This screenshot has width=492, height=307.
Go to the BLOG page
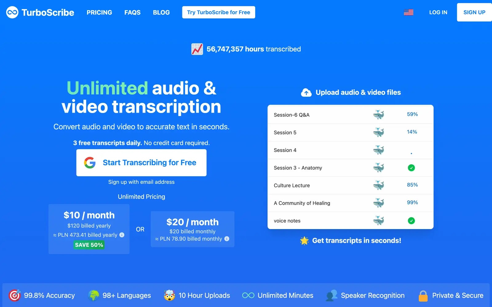161,13
